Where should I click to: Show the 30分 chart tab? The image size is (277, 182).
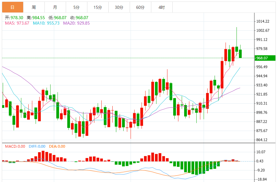point(119,7)
